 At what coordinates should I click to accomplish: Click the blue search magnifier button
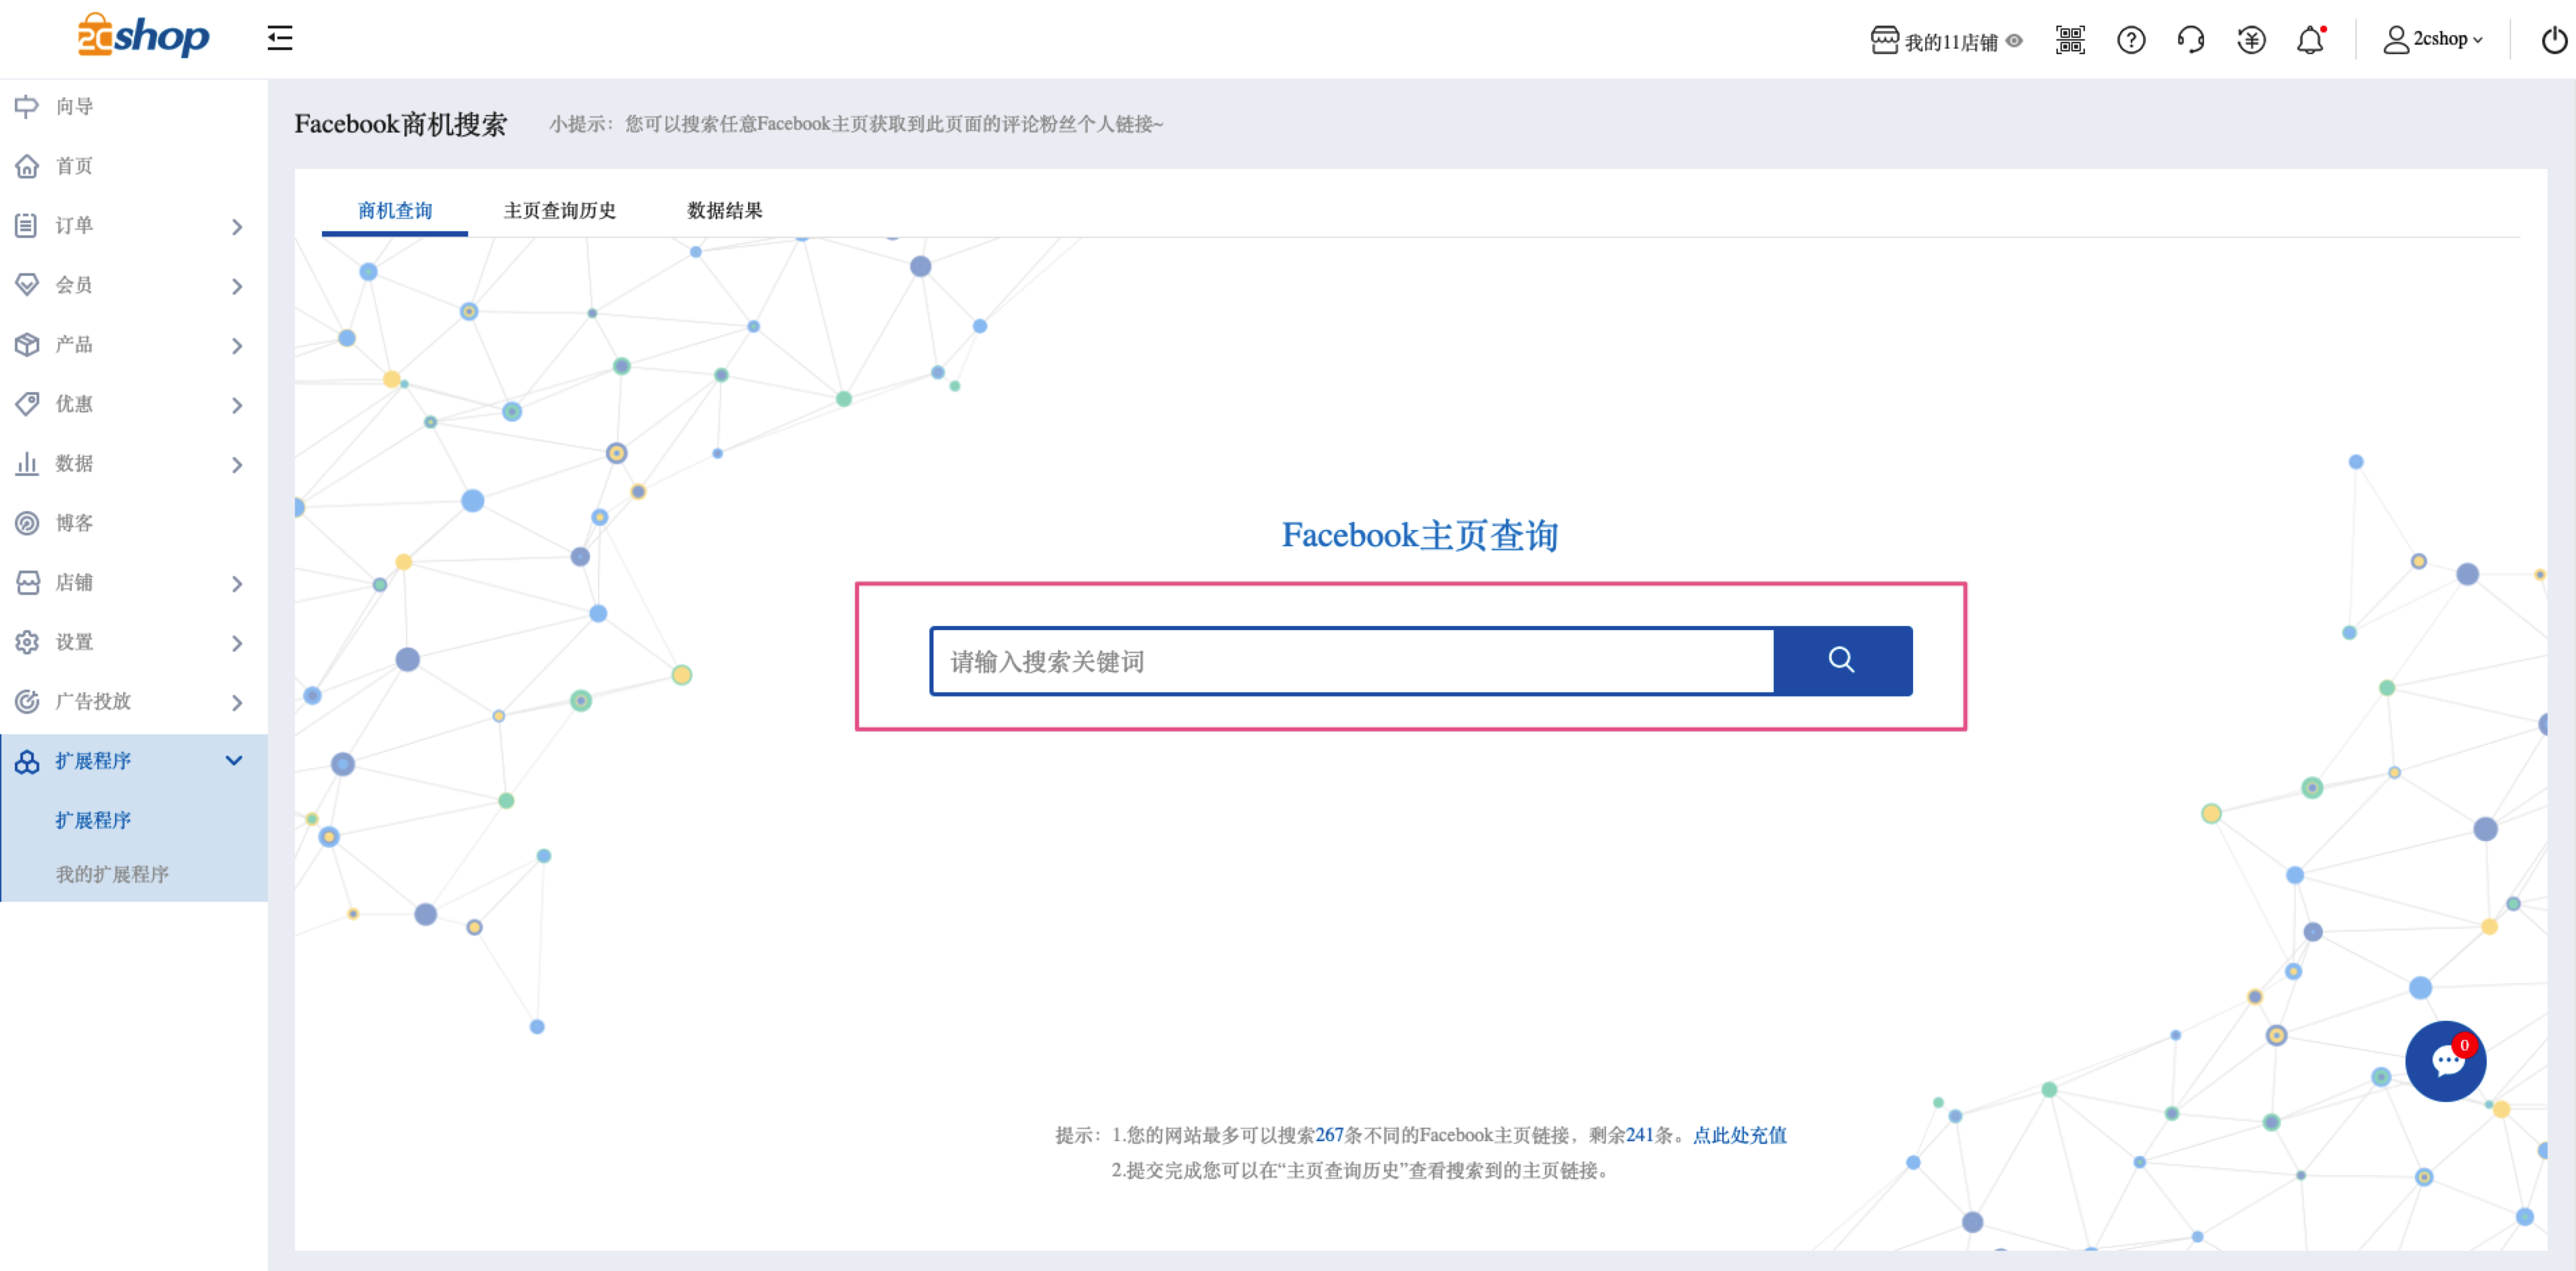tap(1842, 661)
